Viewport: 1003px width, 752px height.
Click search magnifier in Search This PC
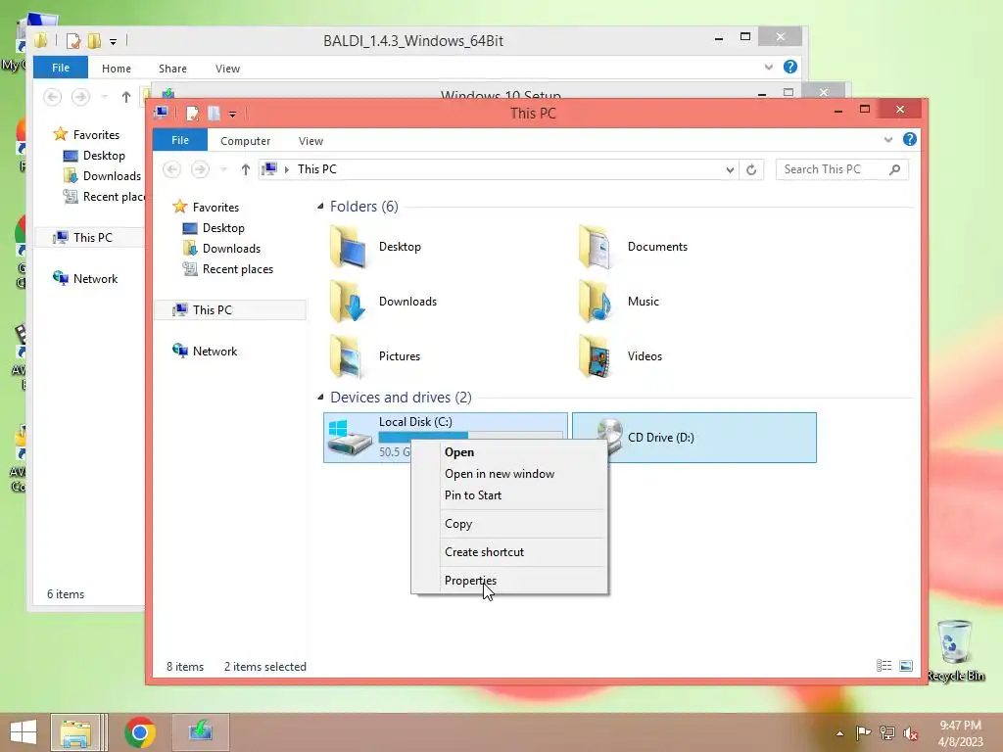(x=894, y=169)
